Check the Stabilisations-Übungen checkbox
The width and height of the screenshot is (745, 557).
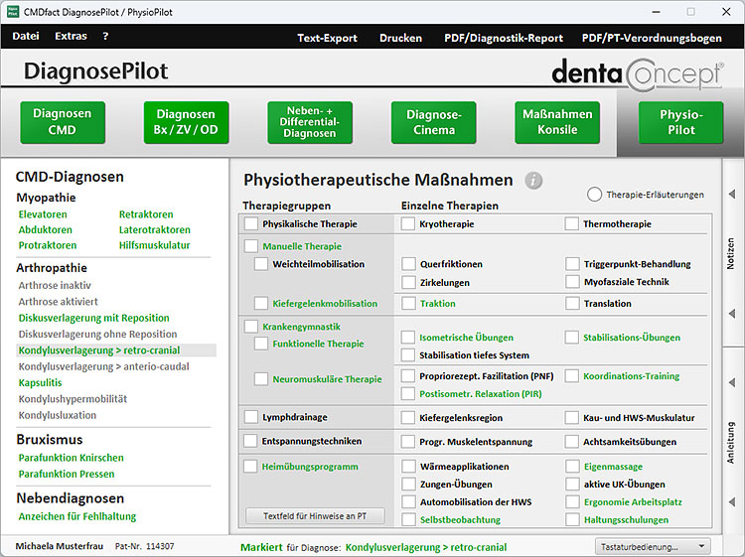click(x=571, y=338)
